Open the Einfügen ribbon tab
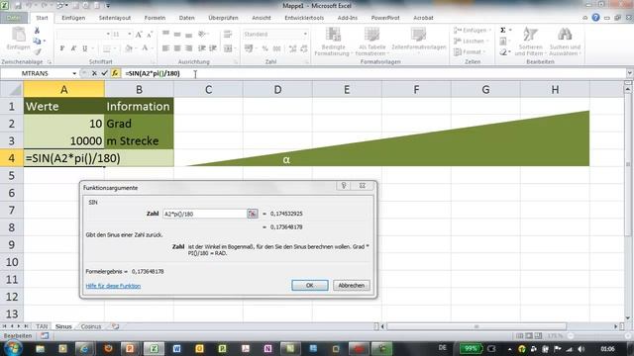Screen dimensions: 634x356 73,18
